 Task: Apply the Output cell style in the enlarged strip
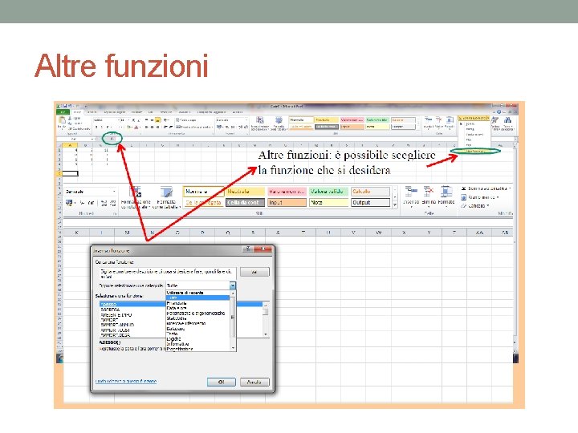click(370, 202)
